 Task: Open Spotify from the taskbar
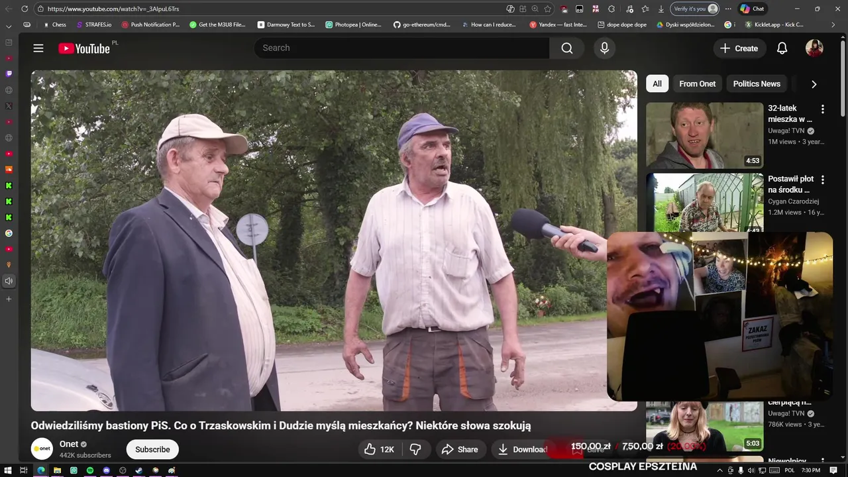coord(90,470)
